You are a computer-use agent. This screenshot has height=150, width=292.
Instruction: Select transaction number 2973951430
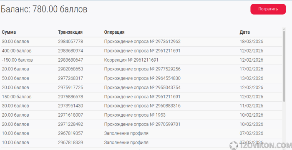point(70,106)
